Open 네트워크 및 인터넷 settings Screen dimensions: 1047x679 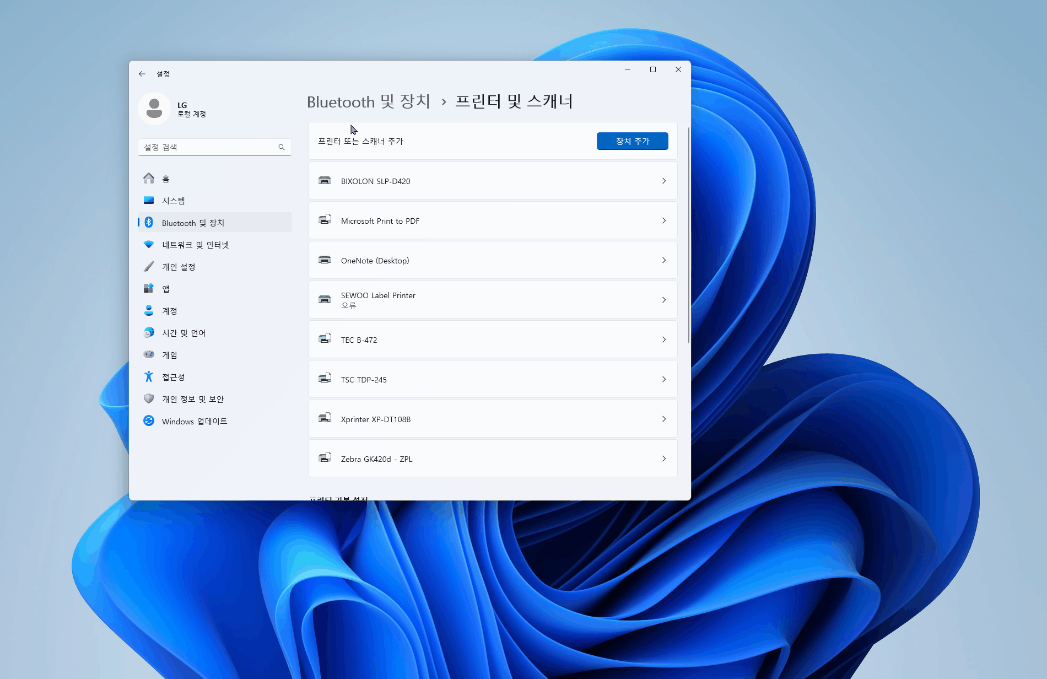pos(215,245)
